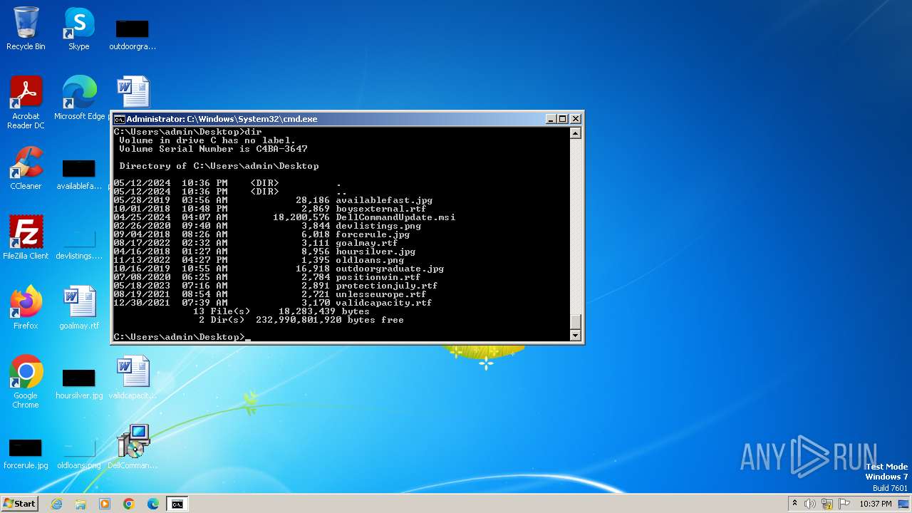Open CCleaner desktop shortcut
Screen dimensions: 912x513
pos(26,169)
